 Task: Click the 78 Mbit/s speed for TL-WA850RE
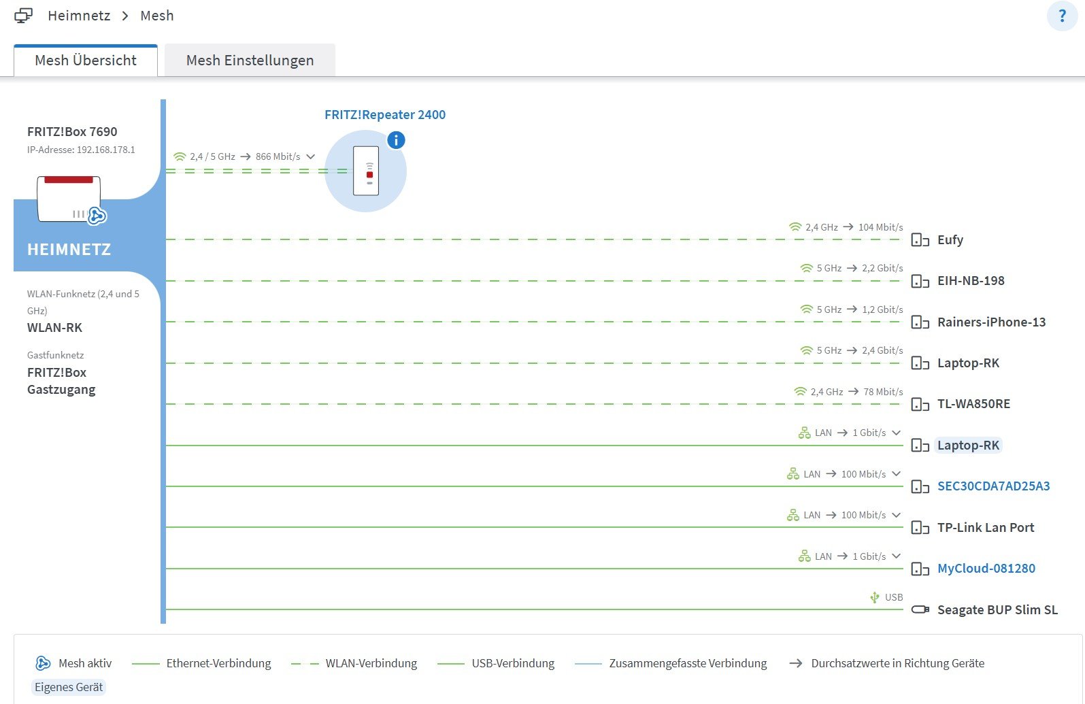(884, 392)
